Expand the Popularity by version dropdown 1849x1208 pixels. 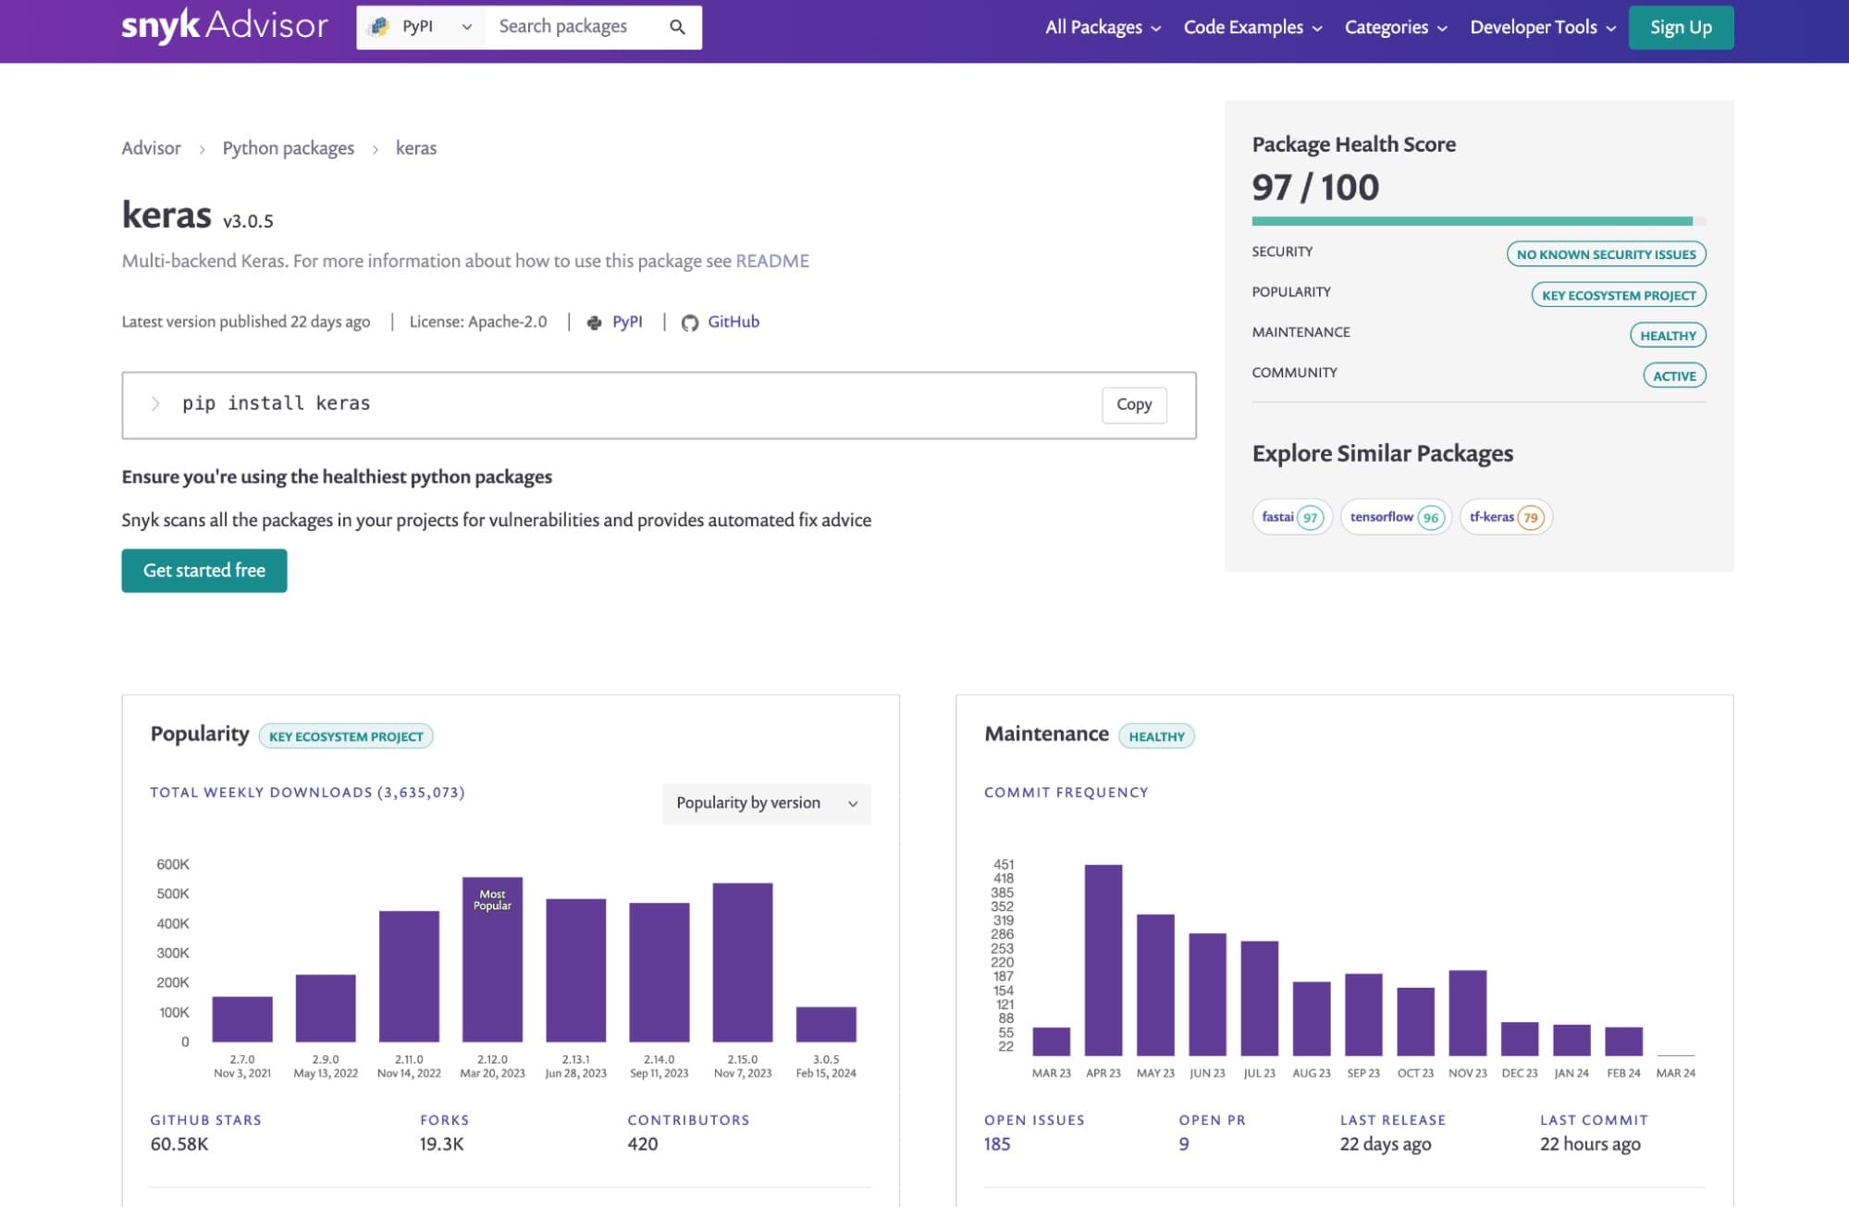click(766, 803)
